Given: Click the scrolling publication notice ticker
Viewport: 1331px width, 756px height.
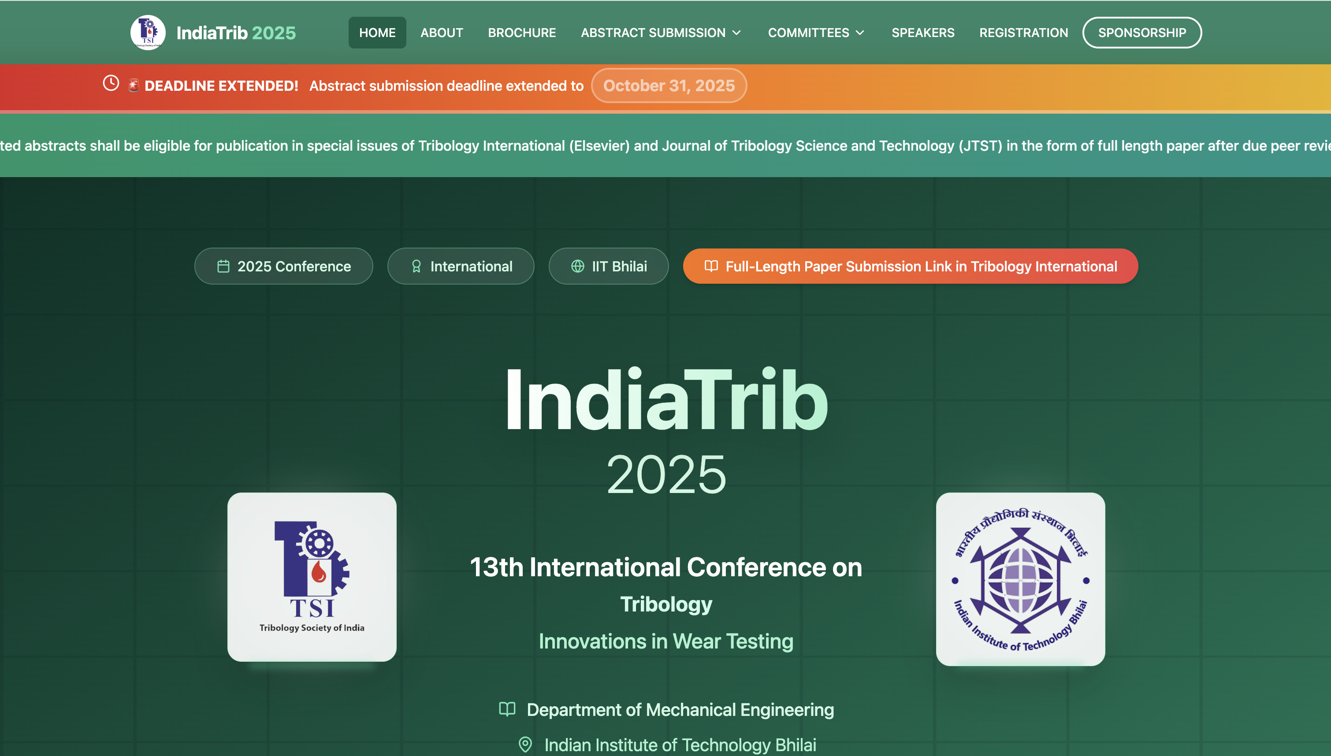Looking at the screenshot, I should (x=665, y=146).
